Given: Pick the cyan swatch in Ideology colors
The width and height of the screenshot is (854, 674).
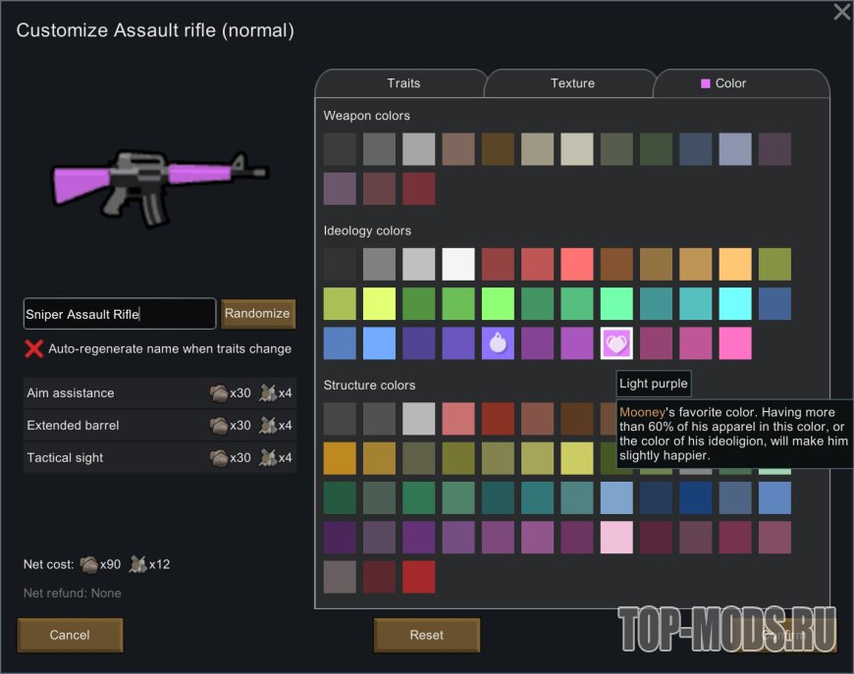Looking at the screenshot, I should [x=735, y=303].
